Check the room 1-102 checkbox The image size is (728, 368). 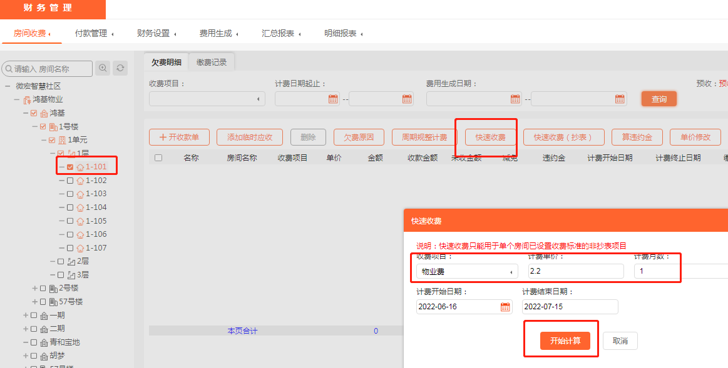click(70, 181)
